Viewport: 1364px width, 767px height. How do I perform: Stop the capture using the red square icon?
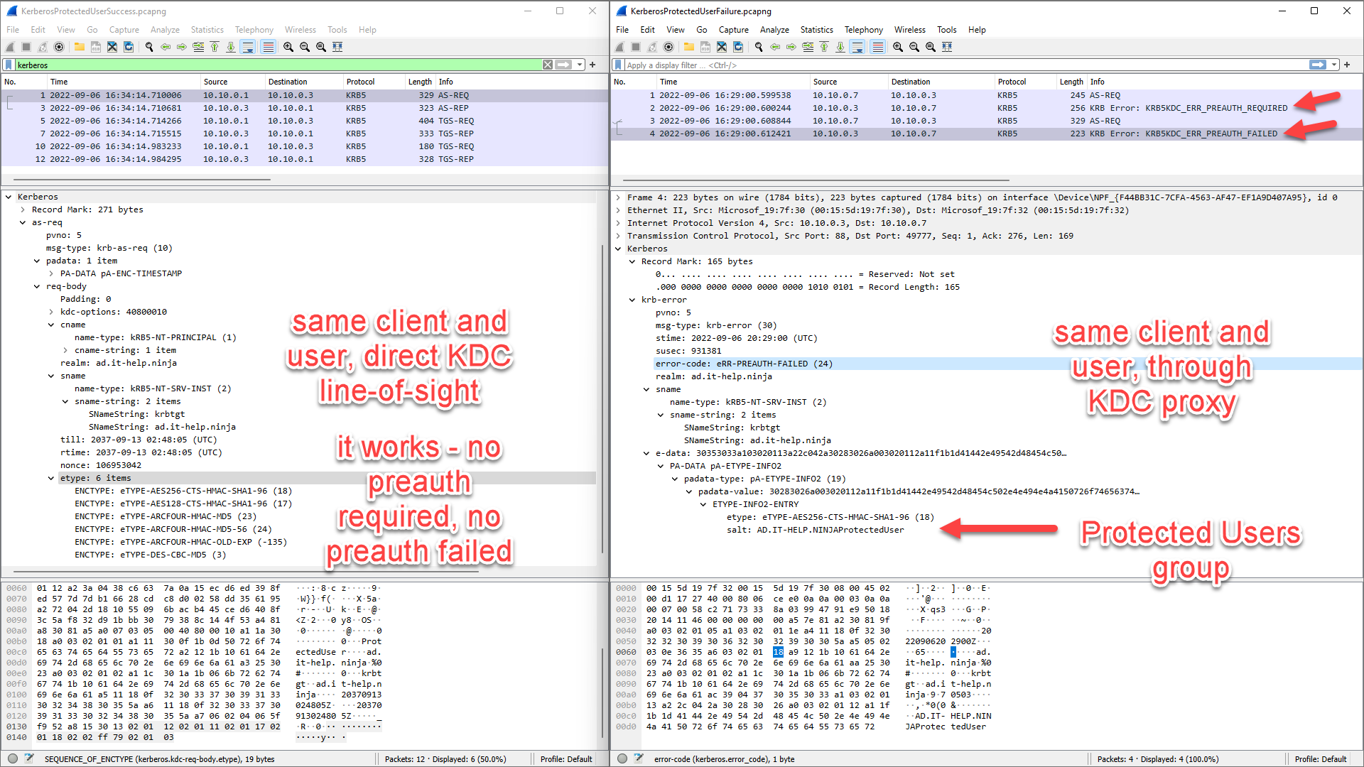(x=26, y=47)
